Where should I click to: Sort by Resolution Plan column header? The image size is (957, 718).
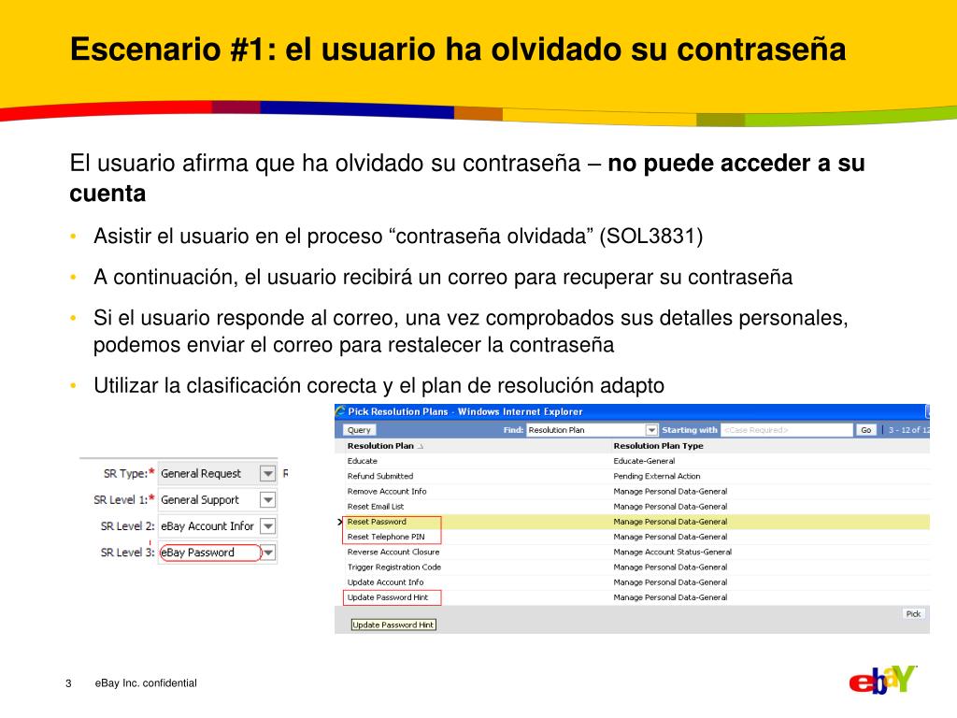point(380,446)
